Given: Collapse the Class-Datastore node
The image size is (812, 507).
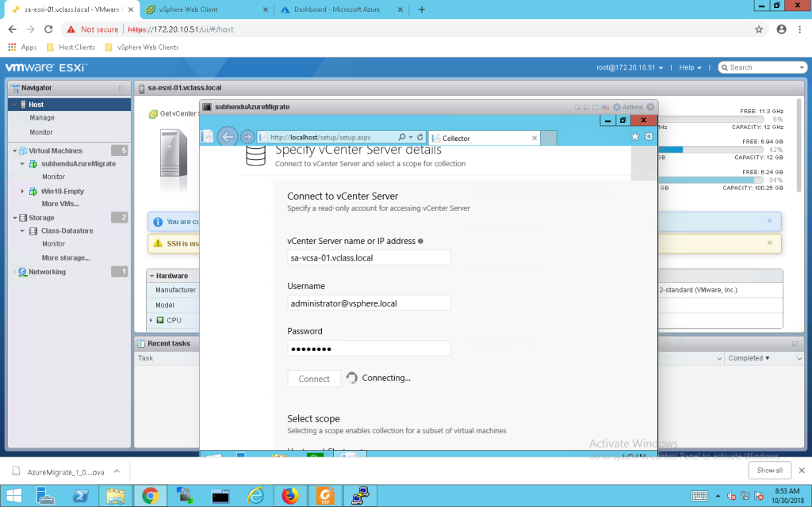Looking at the screenshot, I should point(22,231).
